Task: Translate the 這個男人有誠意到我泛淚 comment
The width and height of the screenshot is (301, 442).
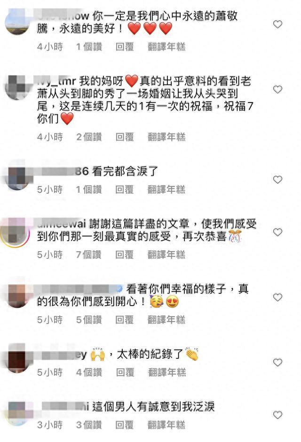Action: click(x=166, y=425)
